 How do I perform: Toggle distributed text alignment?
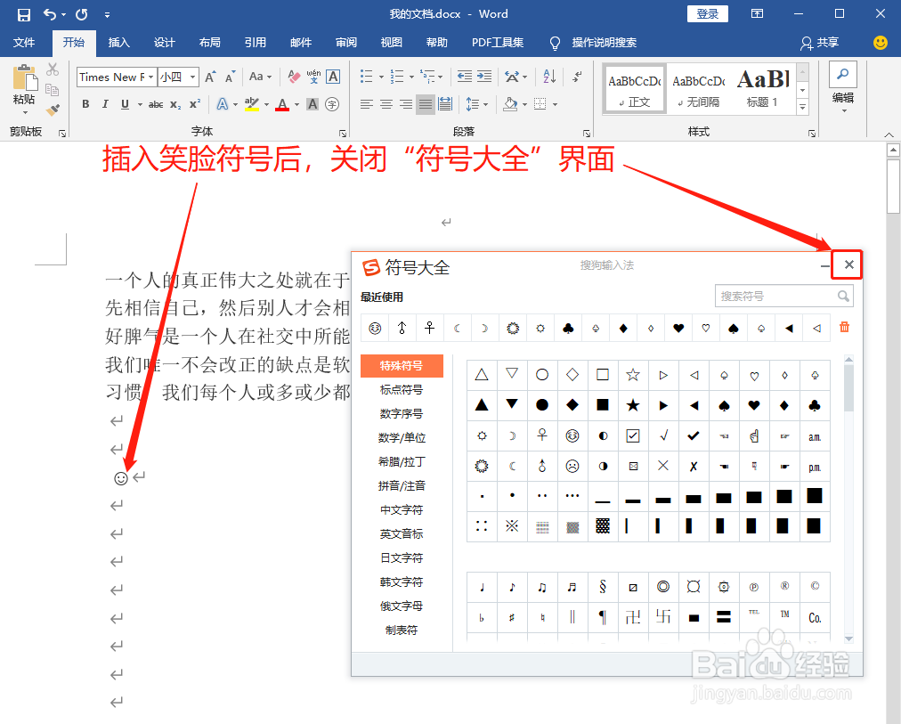click(445, 104)
